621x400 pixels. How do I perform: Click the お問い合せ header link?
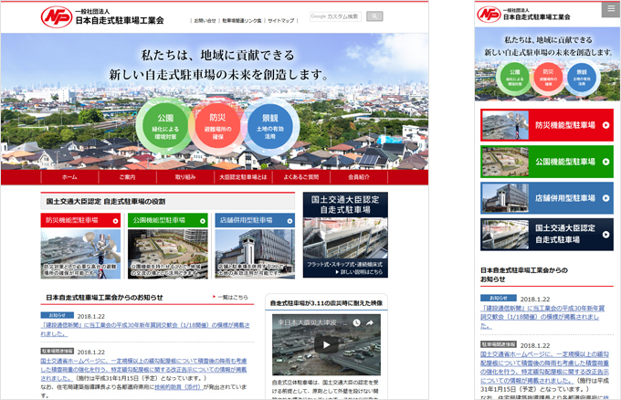click(x=205, y=19)
